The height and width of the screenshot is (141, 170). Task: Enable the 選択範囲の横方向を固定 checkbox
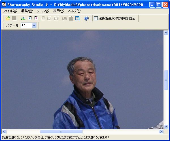(96, 18)
